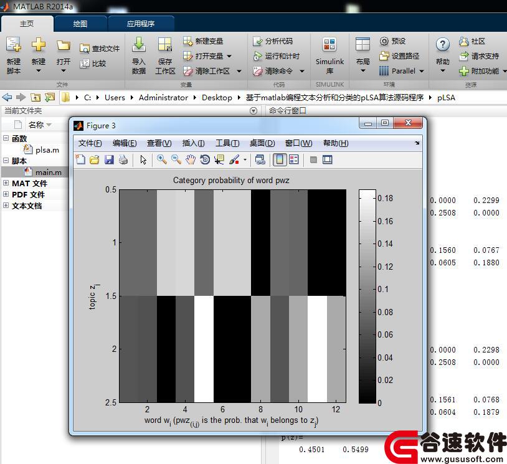The height and width of the screenshot is (464, 507).
Task: Click 设置路径 to set path
Action: coord(399,56)
